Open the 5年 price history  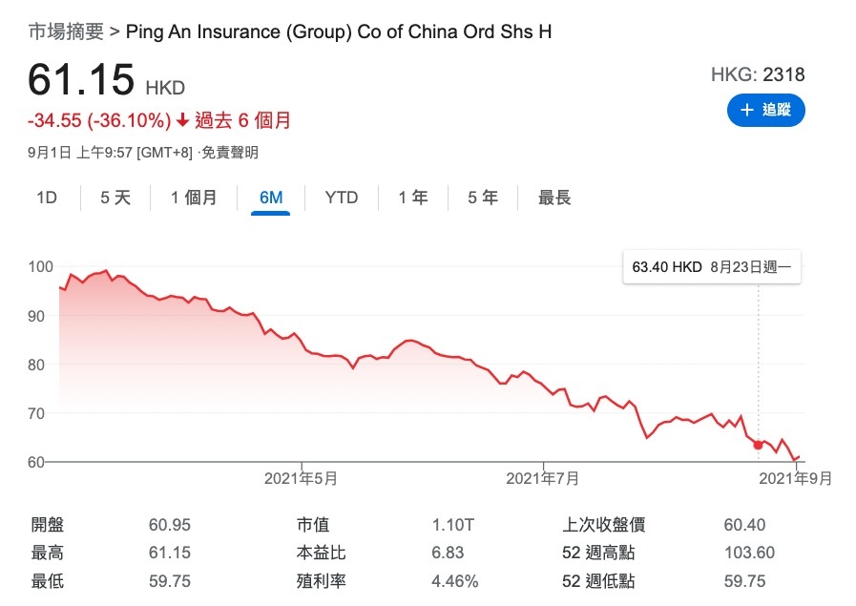pyautogui.click(x=481, y=198)
